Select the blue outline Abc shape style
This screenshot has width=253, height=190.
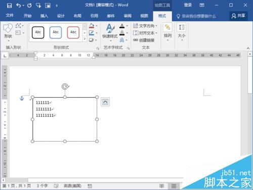point(56,32)
